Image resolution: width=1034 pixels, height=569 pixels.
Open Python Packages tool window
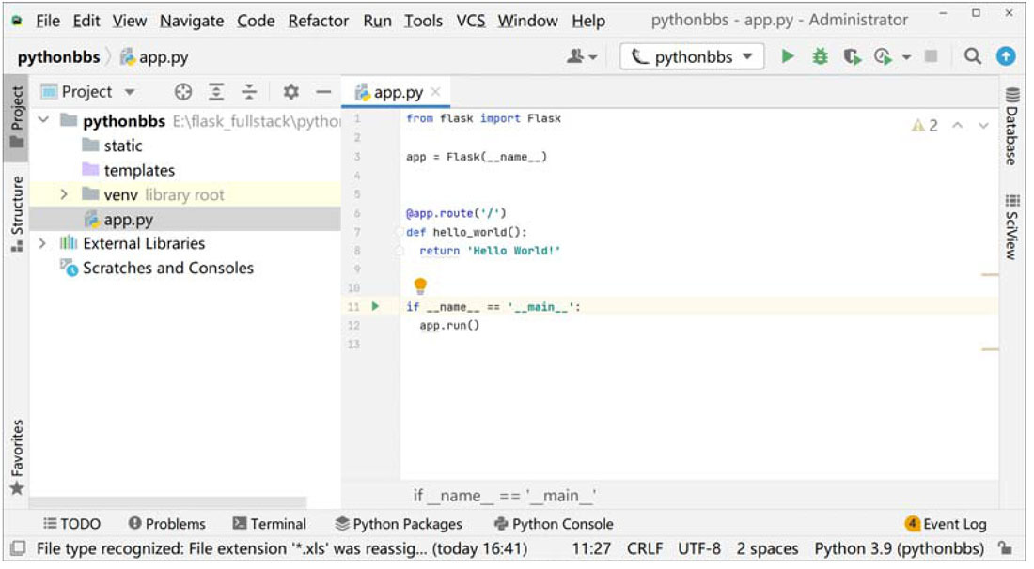click(x=399, y=524)
